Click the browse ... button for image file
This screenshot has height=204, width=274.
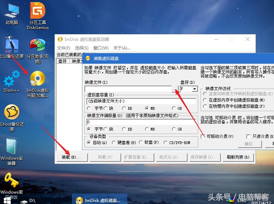coord(175,89)
